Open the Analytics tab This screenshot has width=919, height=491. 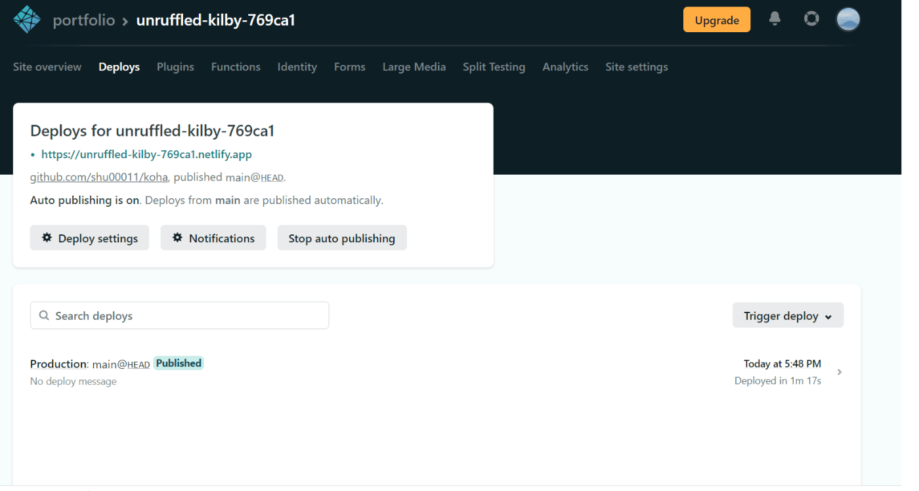pos(565,67)
